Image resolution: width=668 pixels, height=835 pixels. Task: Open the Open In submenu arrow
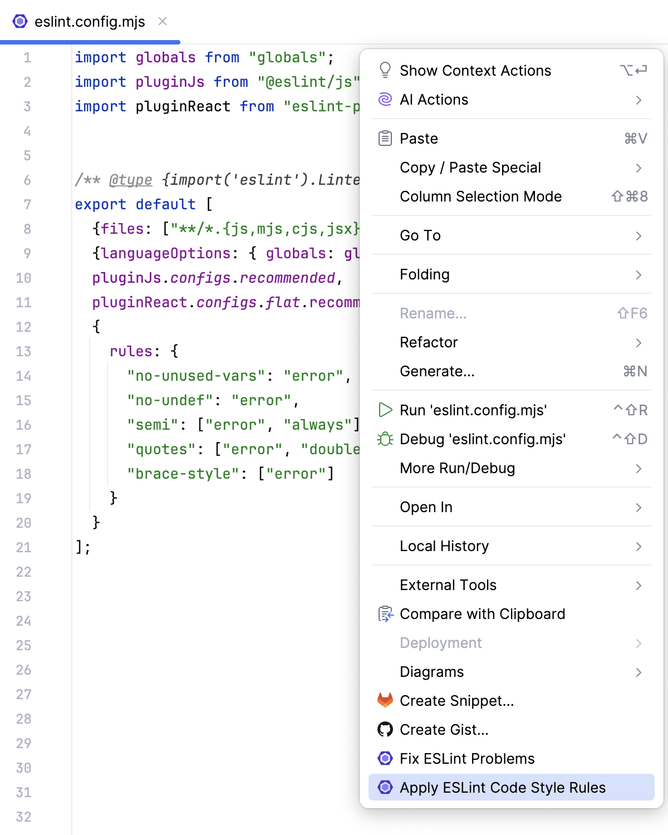pos(638,507)
